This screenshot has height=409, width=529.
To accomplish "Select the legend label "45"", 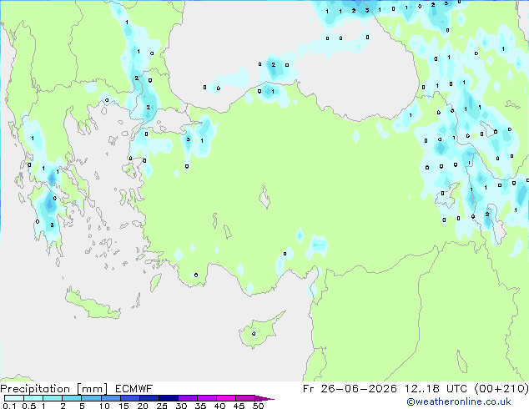I will tap(239, 406).
